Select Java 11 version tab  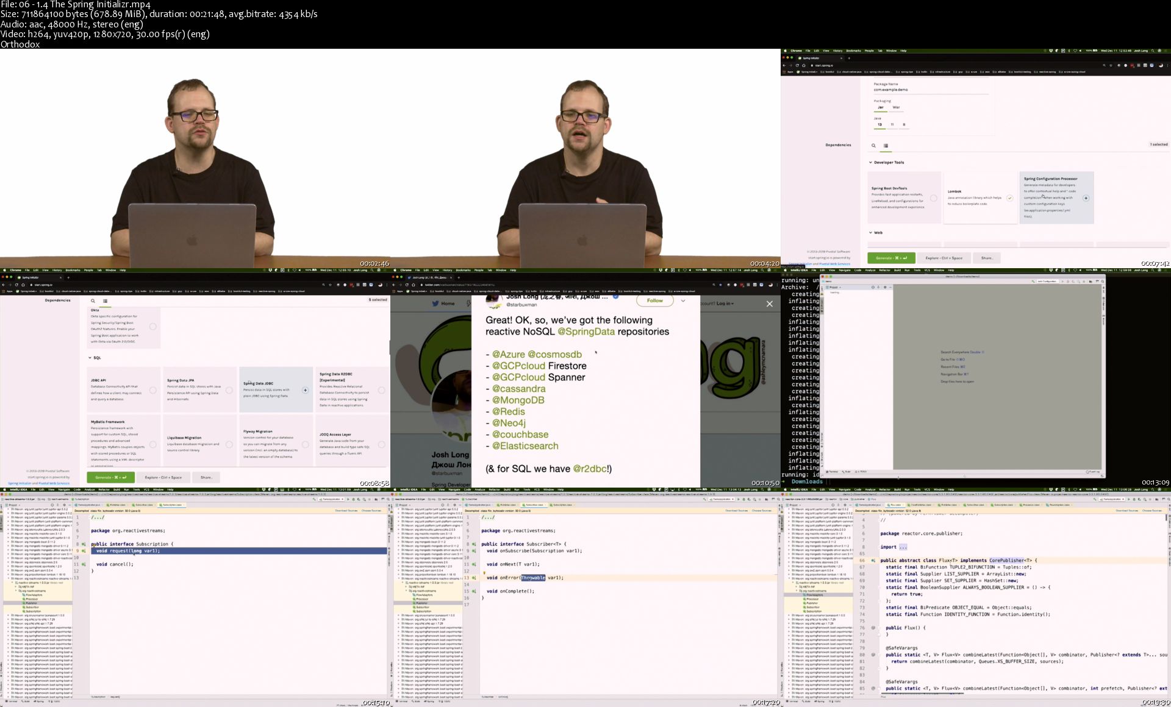[892, 124]
